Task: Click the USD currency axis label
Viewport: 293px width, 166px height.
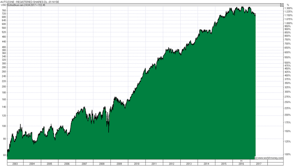Action: pyautogui.click(x=4, y=5)
